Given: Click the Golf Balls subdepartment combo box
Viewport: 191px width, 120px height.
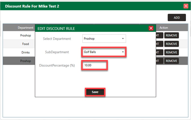Looking at the screenshot, I should 104,52.
